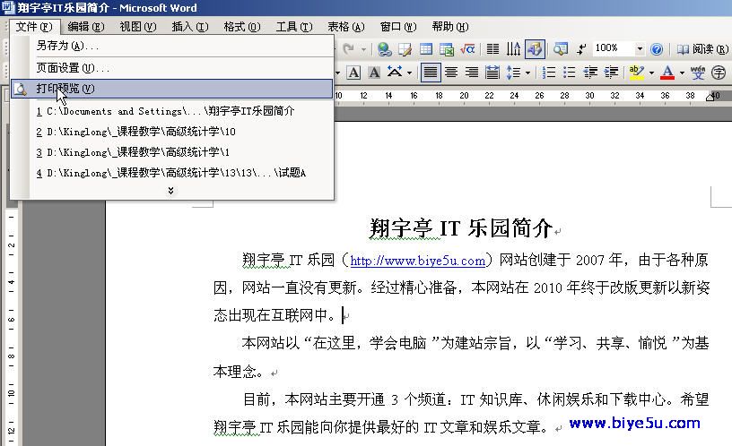Open the 100% zoom dropdown
Viewport: 732px width, 446px height.
click(640, 48)
